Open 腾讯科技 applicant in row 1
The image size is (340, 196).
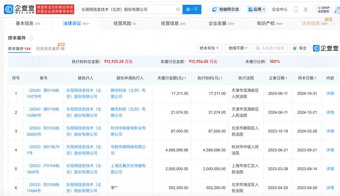pos(128,94)
